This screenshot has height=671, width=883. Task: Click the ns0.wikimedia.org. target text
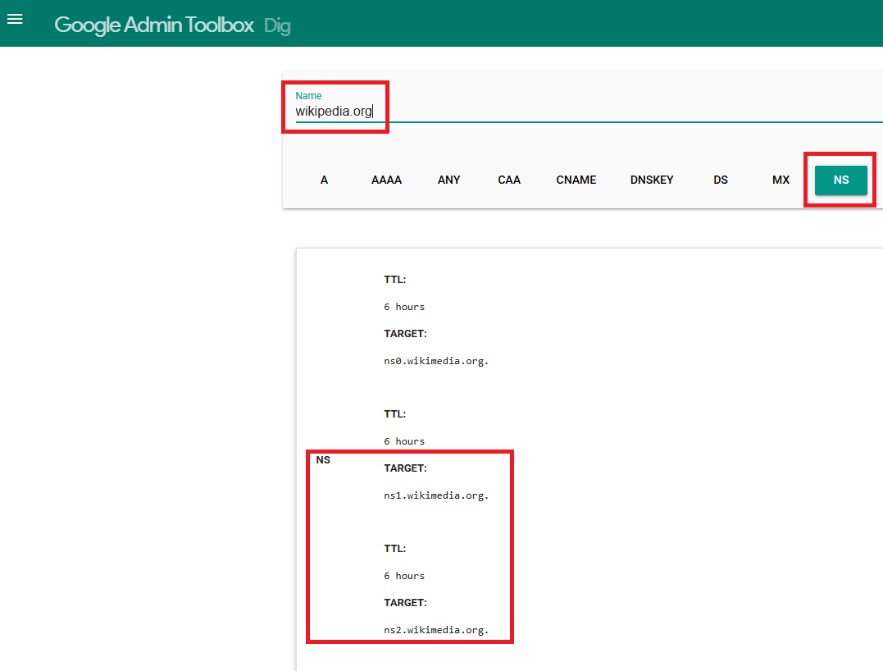(436, 361)
